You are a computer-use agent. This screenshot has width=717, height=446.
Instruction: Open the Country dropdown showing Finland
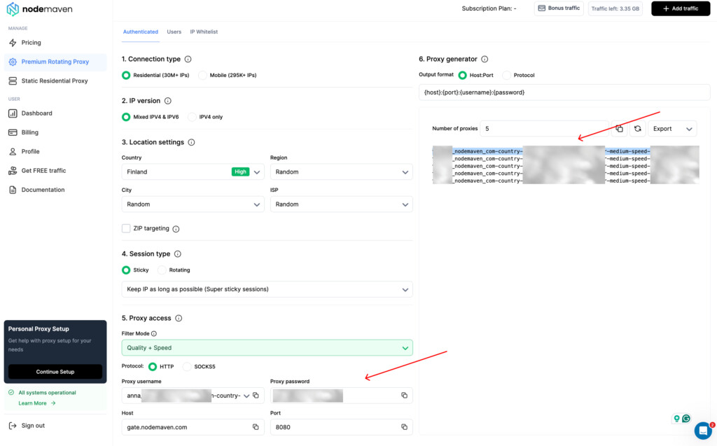click(193, 172)
